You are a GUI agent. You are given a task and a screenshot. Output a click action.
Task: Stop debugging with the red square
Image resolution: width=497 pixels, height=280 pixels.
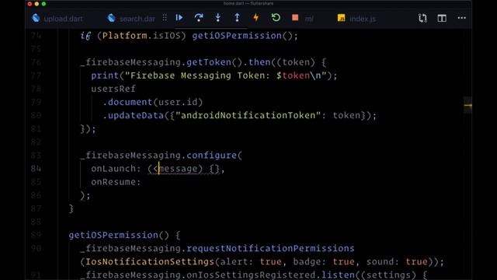coord(295,17)
